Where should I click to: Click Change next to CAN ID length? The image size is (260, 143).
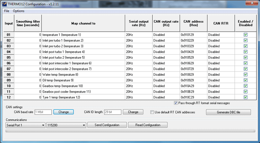(133, 112)
